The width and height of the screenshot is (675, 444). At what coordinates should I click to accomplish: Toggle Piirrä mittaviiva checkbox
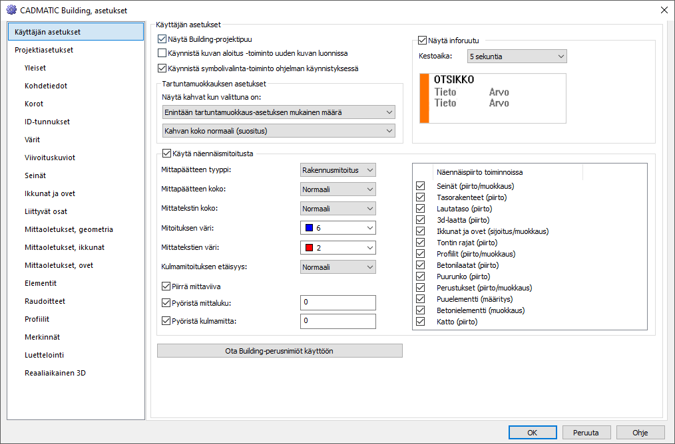[x=167, y=286]
